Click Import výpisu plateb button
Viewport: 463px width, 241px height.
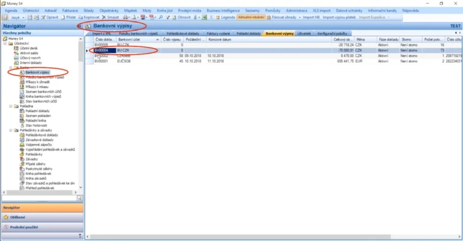tap(339, 17)
